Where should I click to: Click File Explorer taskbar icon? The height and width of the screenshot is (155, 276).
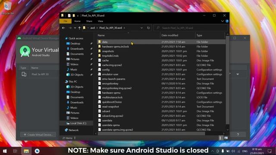(x=26, y=151)
